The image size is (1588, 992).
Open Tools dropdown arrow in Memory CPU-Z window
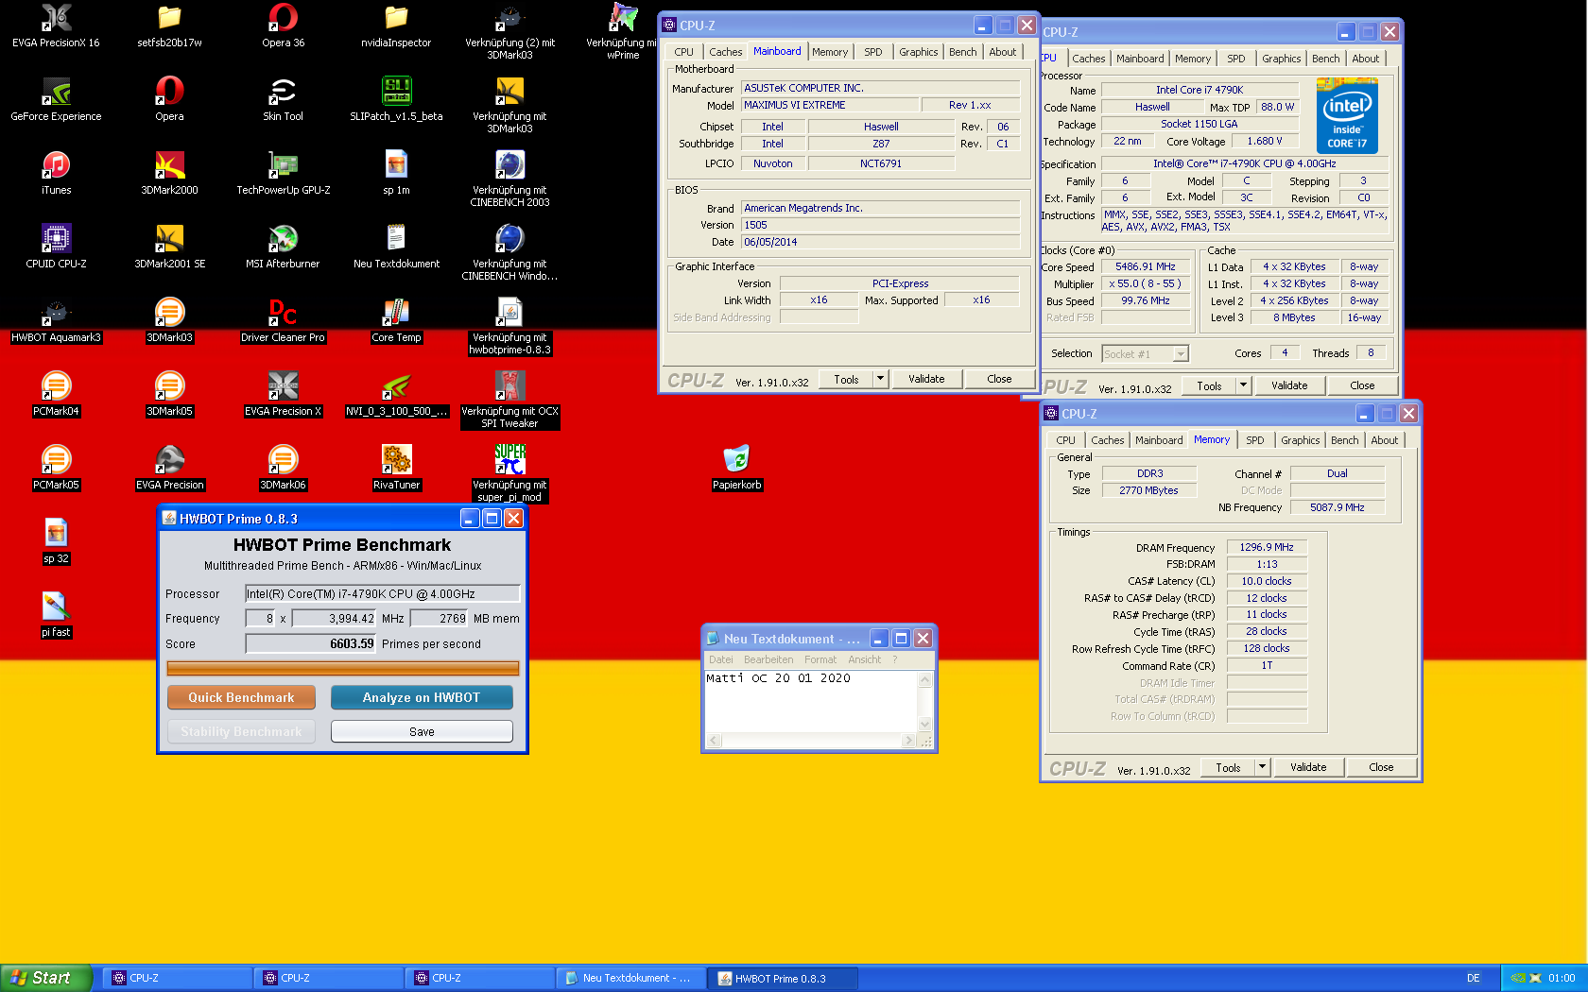pyautogui.click(x=1262, y=767)
